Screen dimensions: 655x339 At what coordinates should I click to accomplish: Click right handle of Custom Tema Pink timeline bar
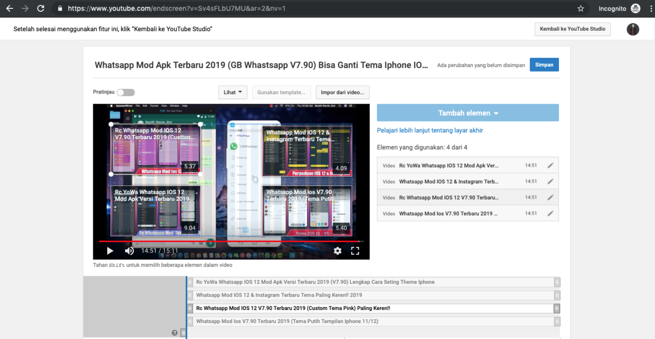tap(557, 308)
